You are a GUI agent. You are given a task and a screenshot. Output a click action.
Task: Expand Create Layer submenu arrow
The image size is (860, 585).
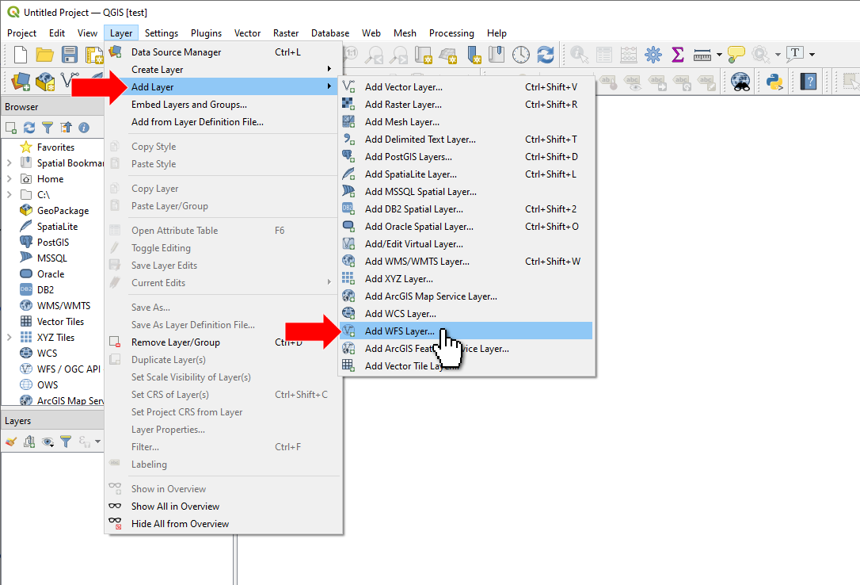[329, 69]
